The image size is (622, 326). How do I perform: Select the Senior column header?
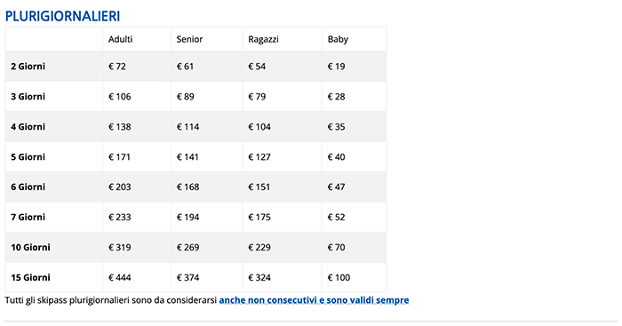point(189,39)
